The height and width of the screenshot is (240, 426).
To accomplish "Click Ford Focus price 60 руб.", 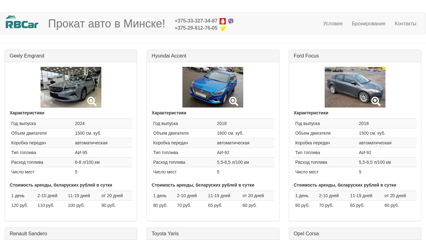I will coord(392,205).
